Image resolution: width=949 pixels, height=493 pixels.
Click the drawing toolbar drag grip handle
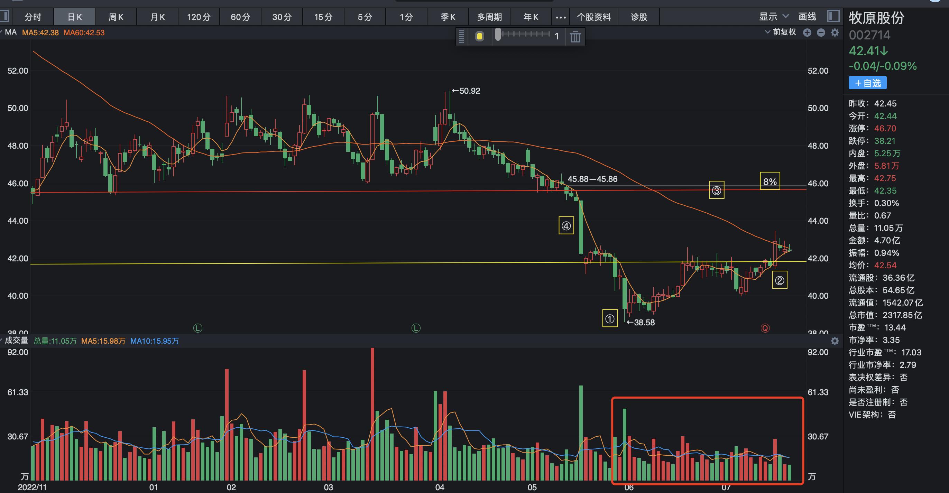(462, 36)
